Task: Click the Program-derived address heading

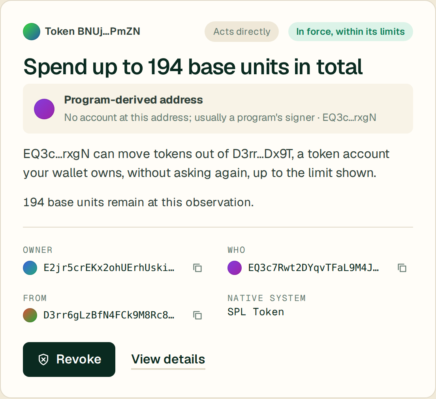Action: tap(133, 100)
